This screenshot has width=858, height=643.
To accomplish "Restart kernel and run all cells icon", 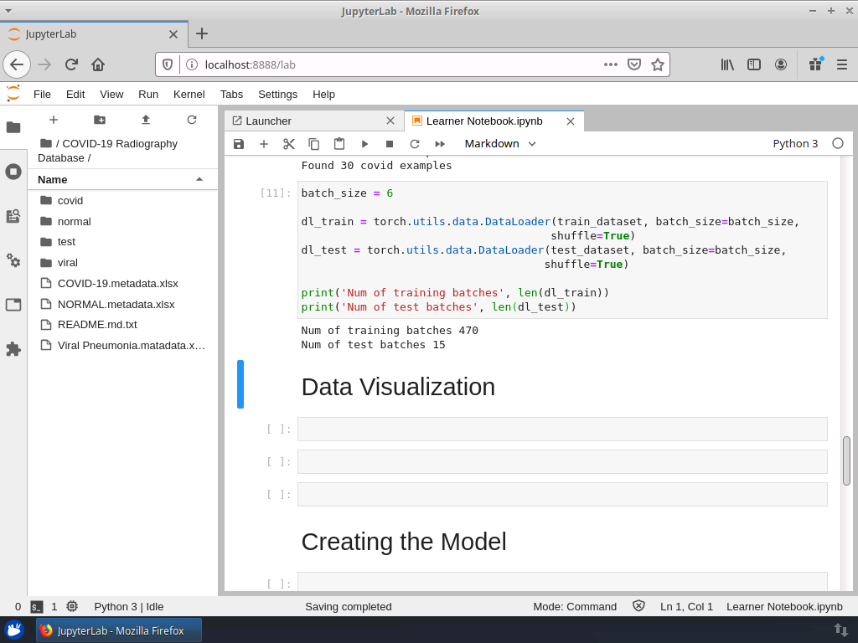I will [x=440, y=144].
